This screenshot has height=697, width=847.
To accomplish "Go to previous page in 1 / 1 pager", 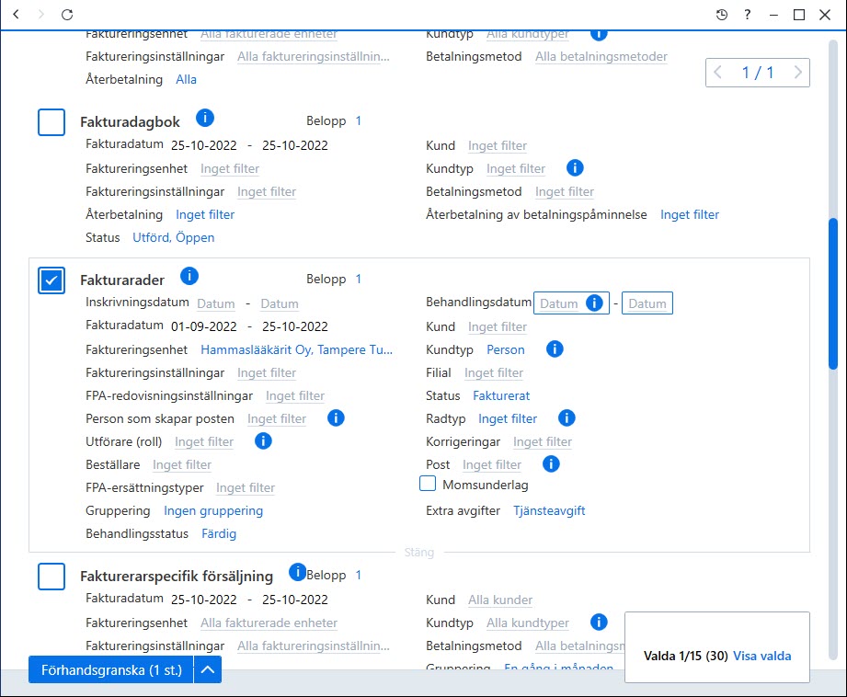I will tap(718, 72).
